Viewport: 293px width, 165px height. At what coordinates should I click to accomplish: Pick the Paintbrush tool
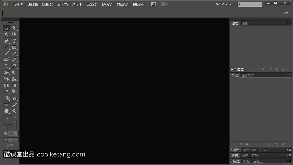6,53
